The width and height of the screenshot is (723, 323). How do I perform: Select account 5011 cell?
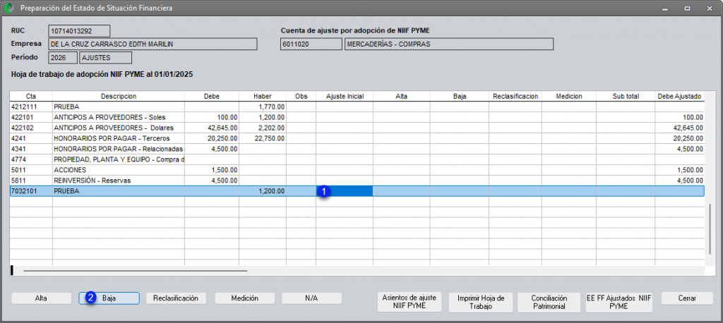click(31, 169)
